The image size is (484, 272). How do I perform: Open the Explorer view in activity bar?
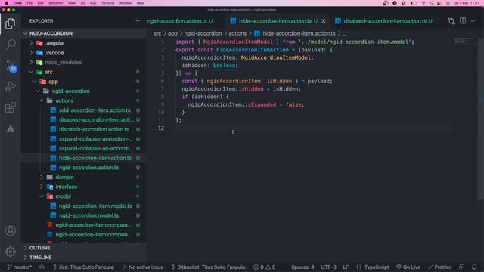[10, 23]
